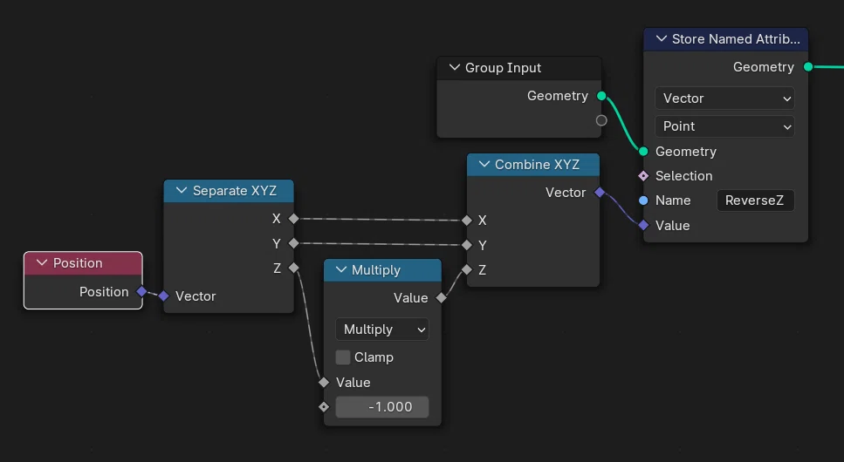
Task: Collapse the Group Input node
Action: (x=455, y=67)
